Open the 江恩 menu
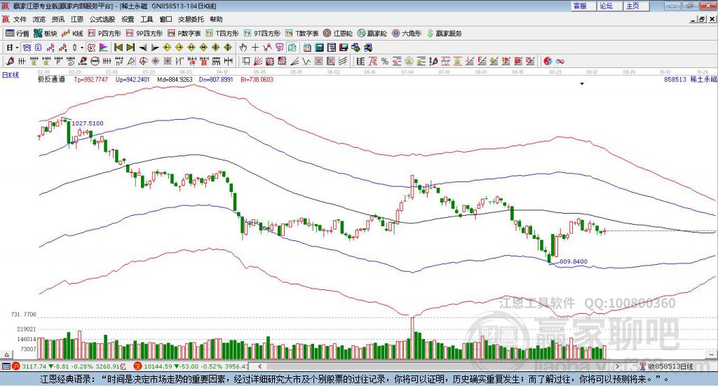 77,19
